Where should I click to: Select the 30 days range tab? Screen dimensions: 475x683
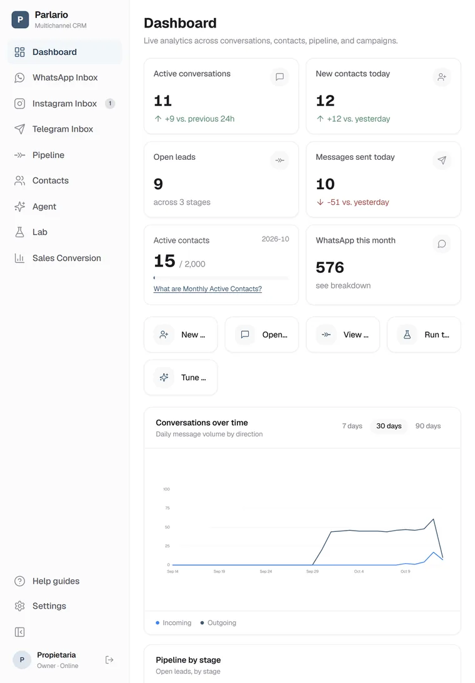click(x=389, y=426)
